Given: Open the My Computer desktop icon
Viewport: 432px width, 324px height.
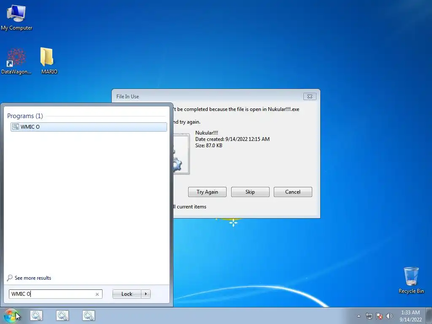Looking at the screenshot, I should pos(16,18).
